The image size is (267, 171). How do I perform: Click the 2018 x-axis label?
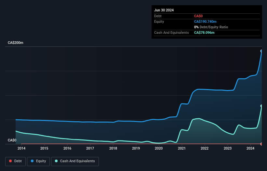tap(113, 148)
